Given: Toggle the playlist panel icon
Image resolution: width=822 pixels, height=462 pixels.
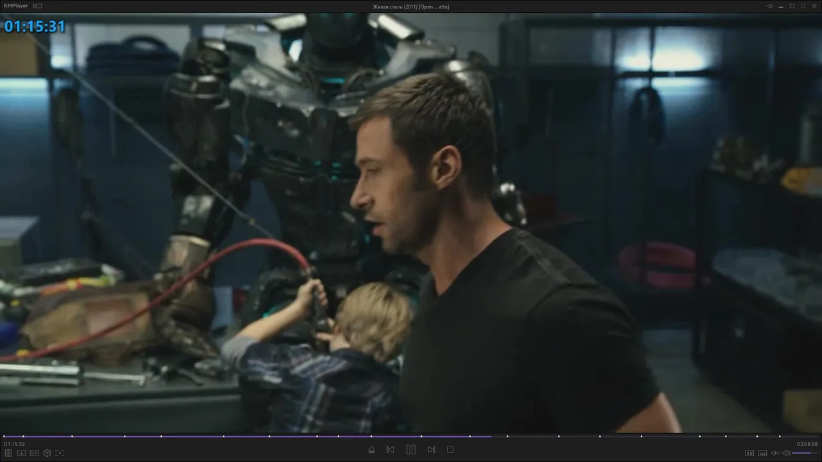Looking at the screenshot, I should click(8, 453).
